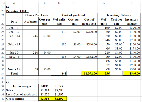Select the FIFO Sales $3,584 cell
The image size is (142, 102).
(45, 90)
